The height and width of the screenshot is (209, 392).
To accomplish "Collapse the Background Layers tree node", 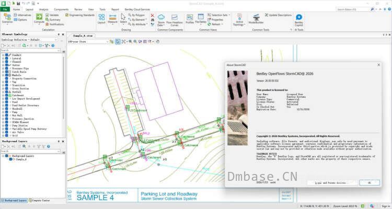I will [x=3, y=156].
